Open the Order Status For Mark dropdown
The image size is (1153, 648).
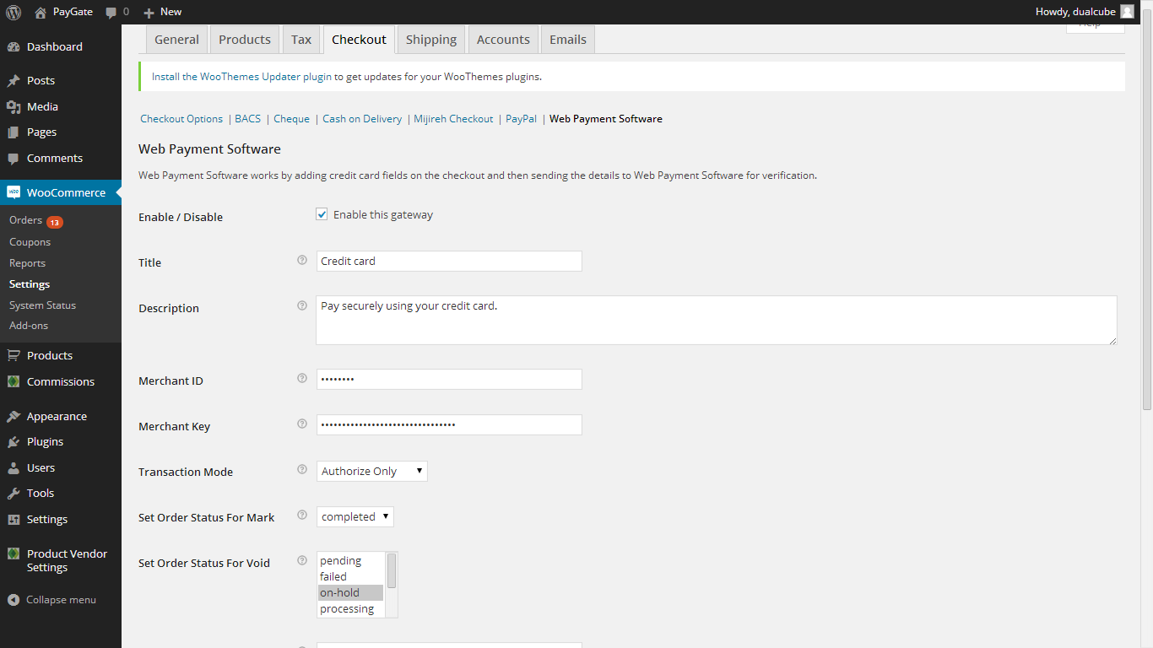(x=355, y=516)
